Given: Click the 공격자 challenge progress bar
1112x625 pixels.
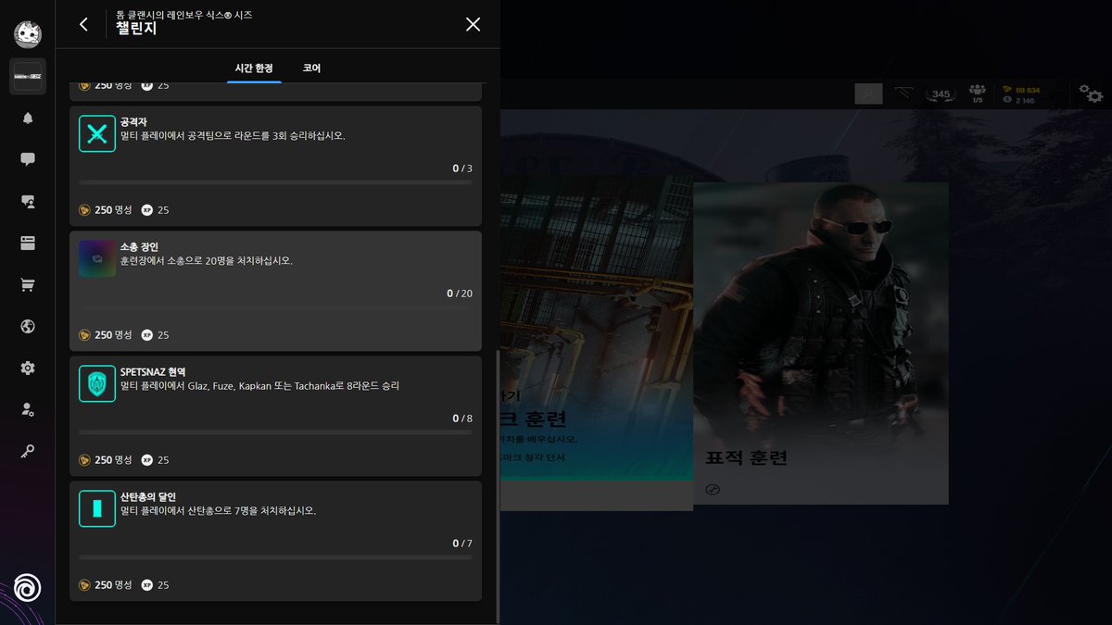Looking at the screenshot, I should (x=275, y=182).
